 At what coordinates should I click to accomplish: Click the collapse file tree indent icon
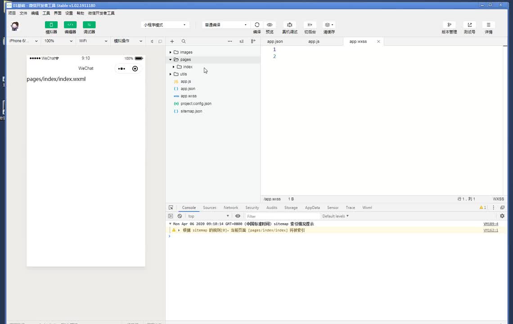coord(242,41)
